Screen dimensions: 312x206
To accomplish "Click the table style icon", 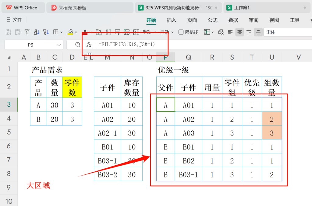I will point(207,32).
